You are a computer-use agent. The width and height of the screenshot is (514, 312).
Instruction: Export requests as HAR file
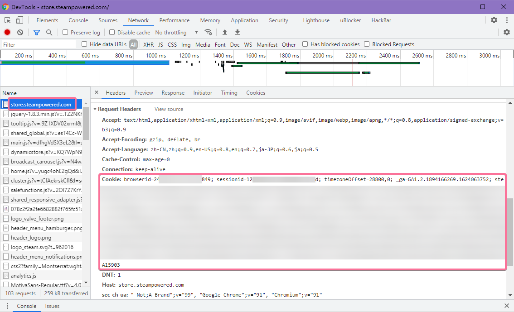(x=237, y=32)
